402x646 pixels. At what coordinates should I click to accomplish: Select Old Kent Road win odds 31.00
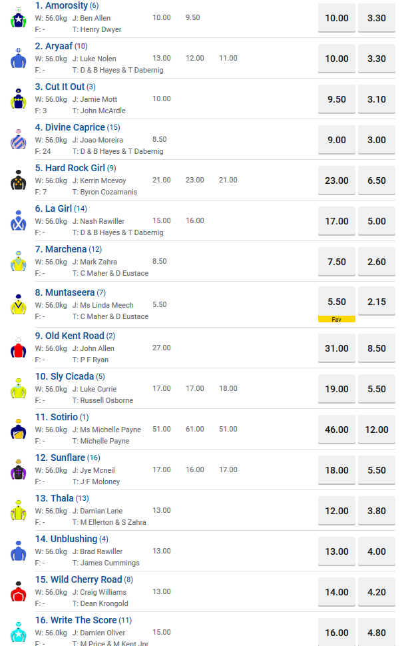[337, 348]
